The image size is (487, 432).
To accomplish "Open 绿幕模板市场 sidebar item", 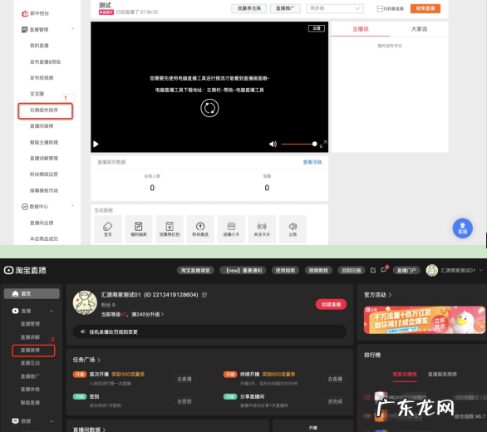I will (44, 190).
